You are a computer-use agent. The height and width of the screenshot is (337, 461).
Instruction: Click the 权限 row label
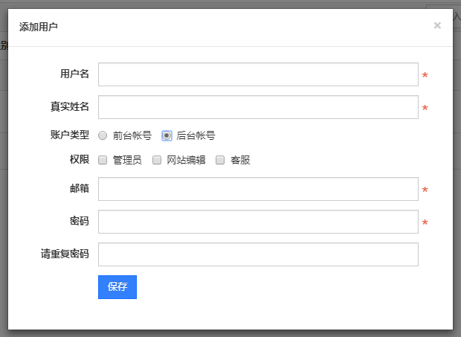79,159
